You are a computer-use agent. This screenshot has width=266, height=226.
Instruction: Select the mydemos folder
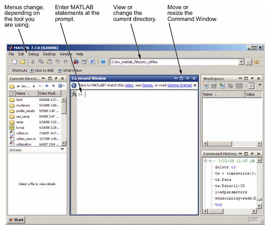pos(23,106)
